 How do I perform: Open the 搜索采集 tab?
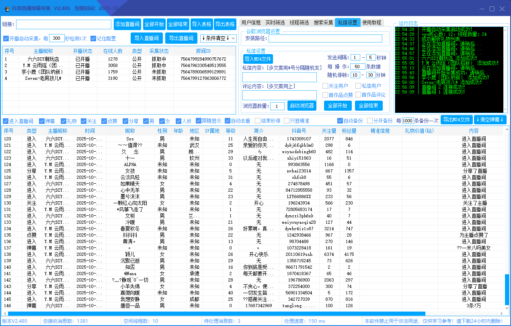tap(323, 22)
